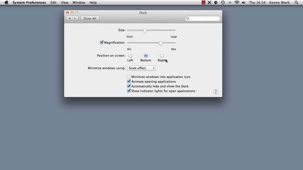Viewport: 303px width, 170px height.
Task: Toggle Show indicator lights for open applications
Action: pos(129,91)
